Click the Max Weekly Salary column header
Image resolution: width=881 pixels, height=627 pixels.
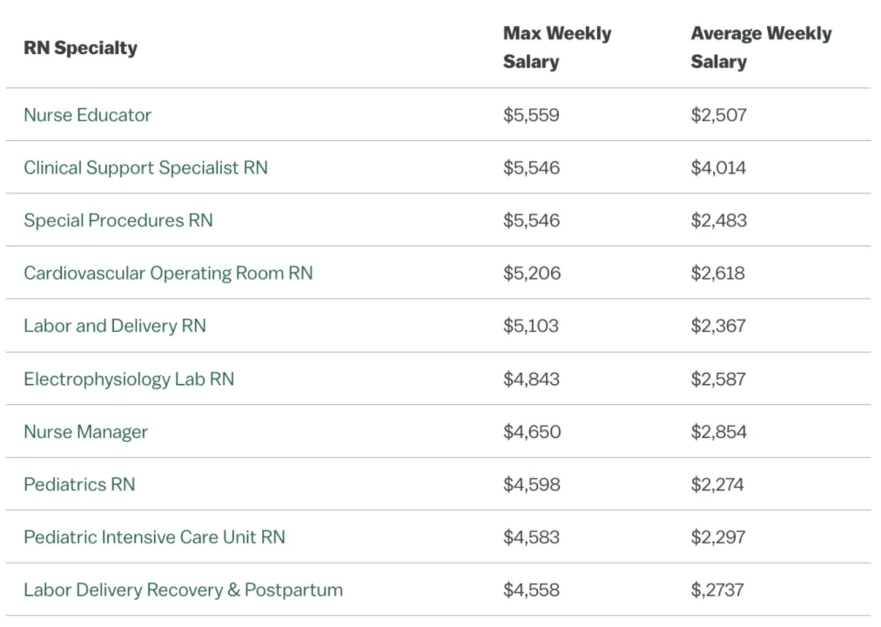(x=557, y=47)
